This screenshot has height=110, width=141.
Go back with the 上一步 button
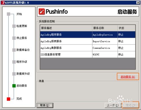coord(113,105)
